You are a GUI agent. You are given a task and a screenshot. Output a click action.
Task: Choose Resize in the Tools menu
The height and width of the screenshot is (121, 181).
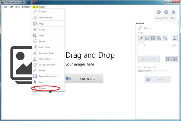48,70
